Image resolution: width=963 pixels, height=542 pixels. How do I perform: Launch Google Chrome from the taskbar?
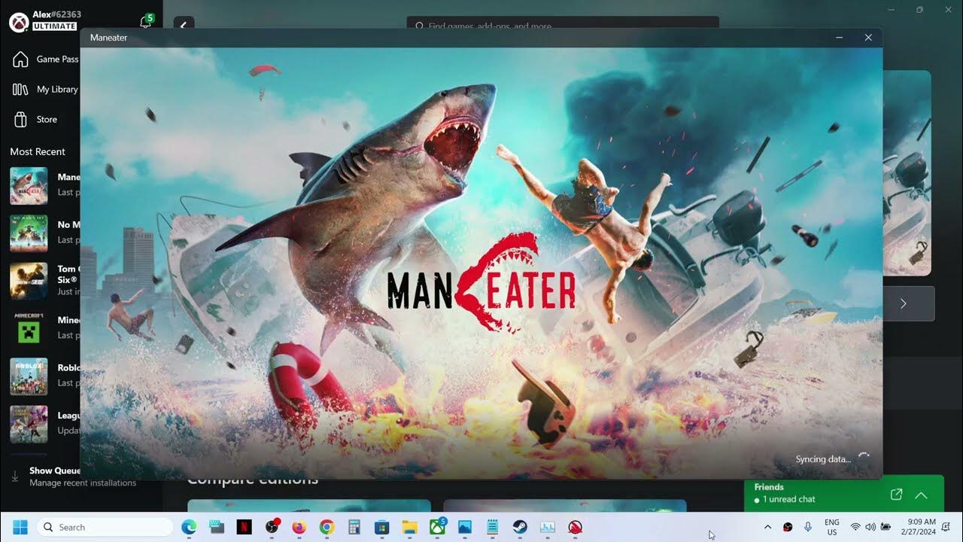pyautogui.click(x=327, y=527)
